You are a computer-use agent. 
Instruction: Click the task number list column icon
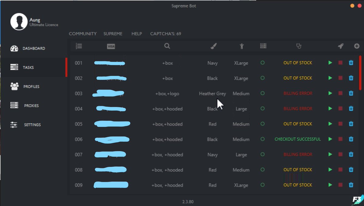79,46
